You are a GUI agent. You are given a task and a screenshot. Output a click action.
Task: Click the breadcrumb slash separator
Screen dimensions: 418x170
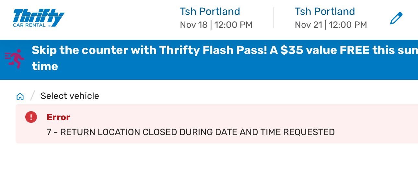click(x=32, y=96)
